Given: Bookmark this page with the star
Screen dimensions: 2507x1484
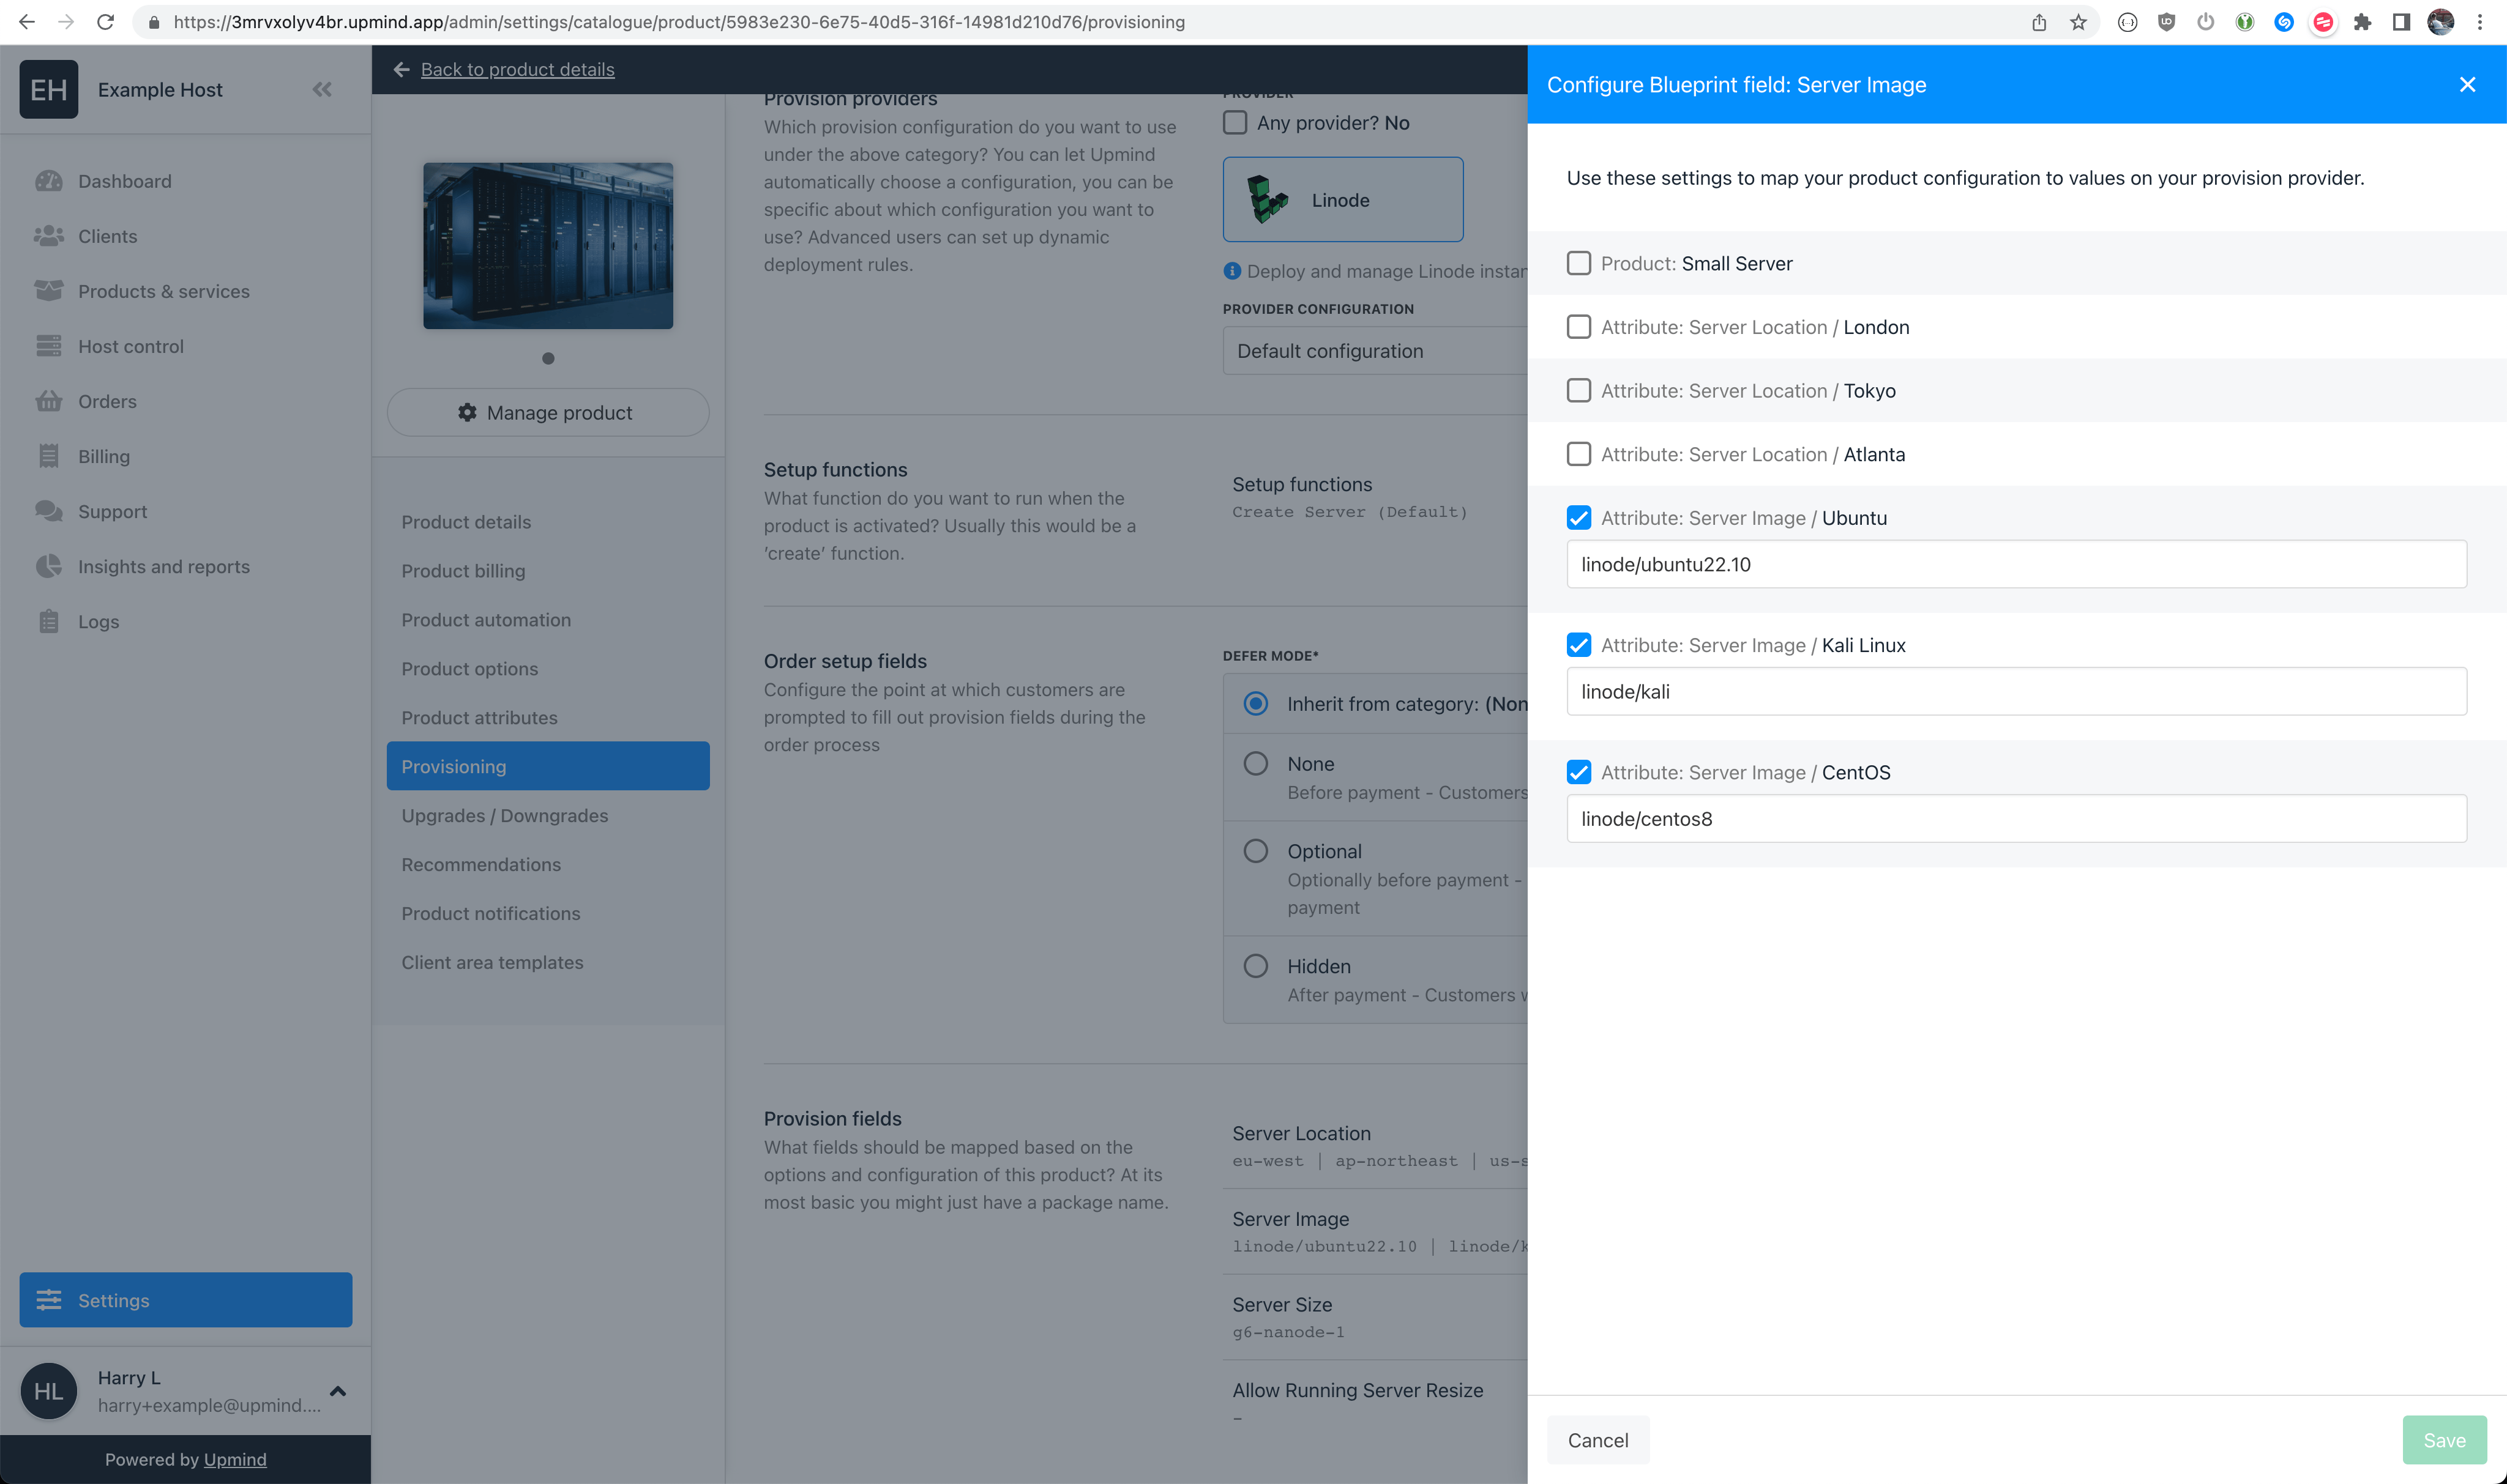Looking at the screenshot, I should click(2079, 22).
